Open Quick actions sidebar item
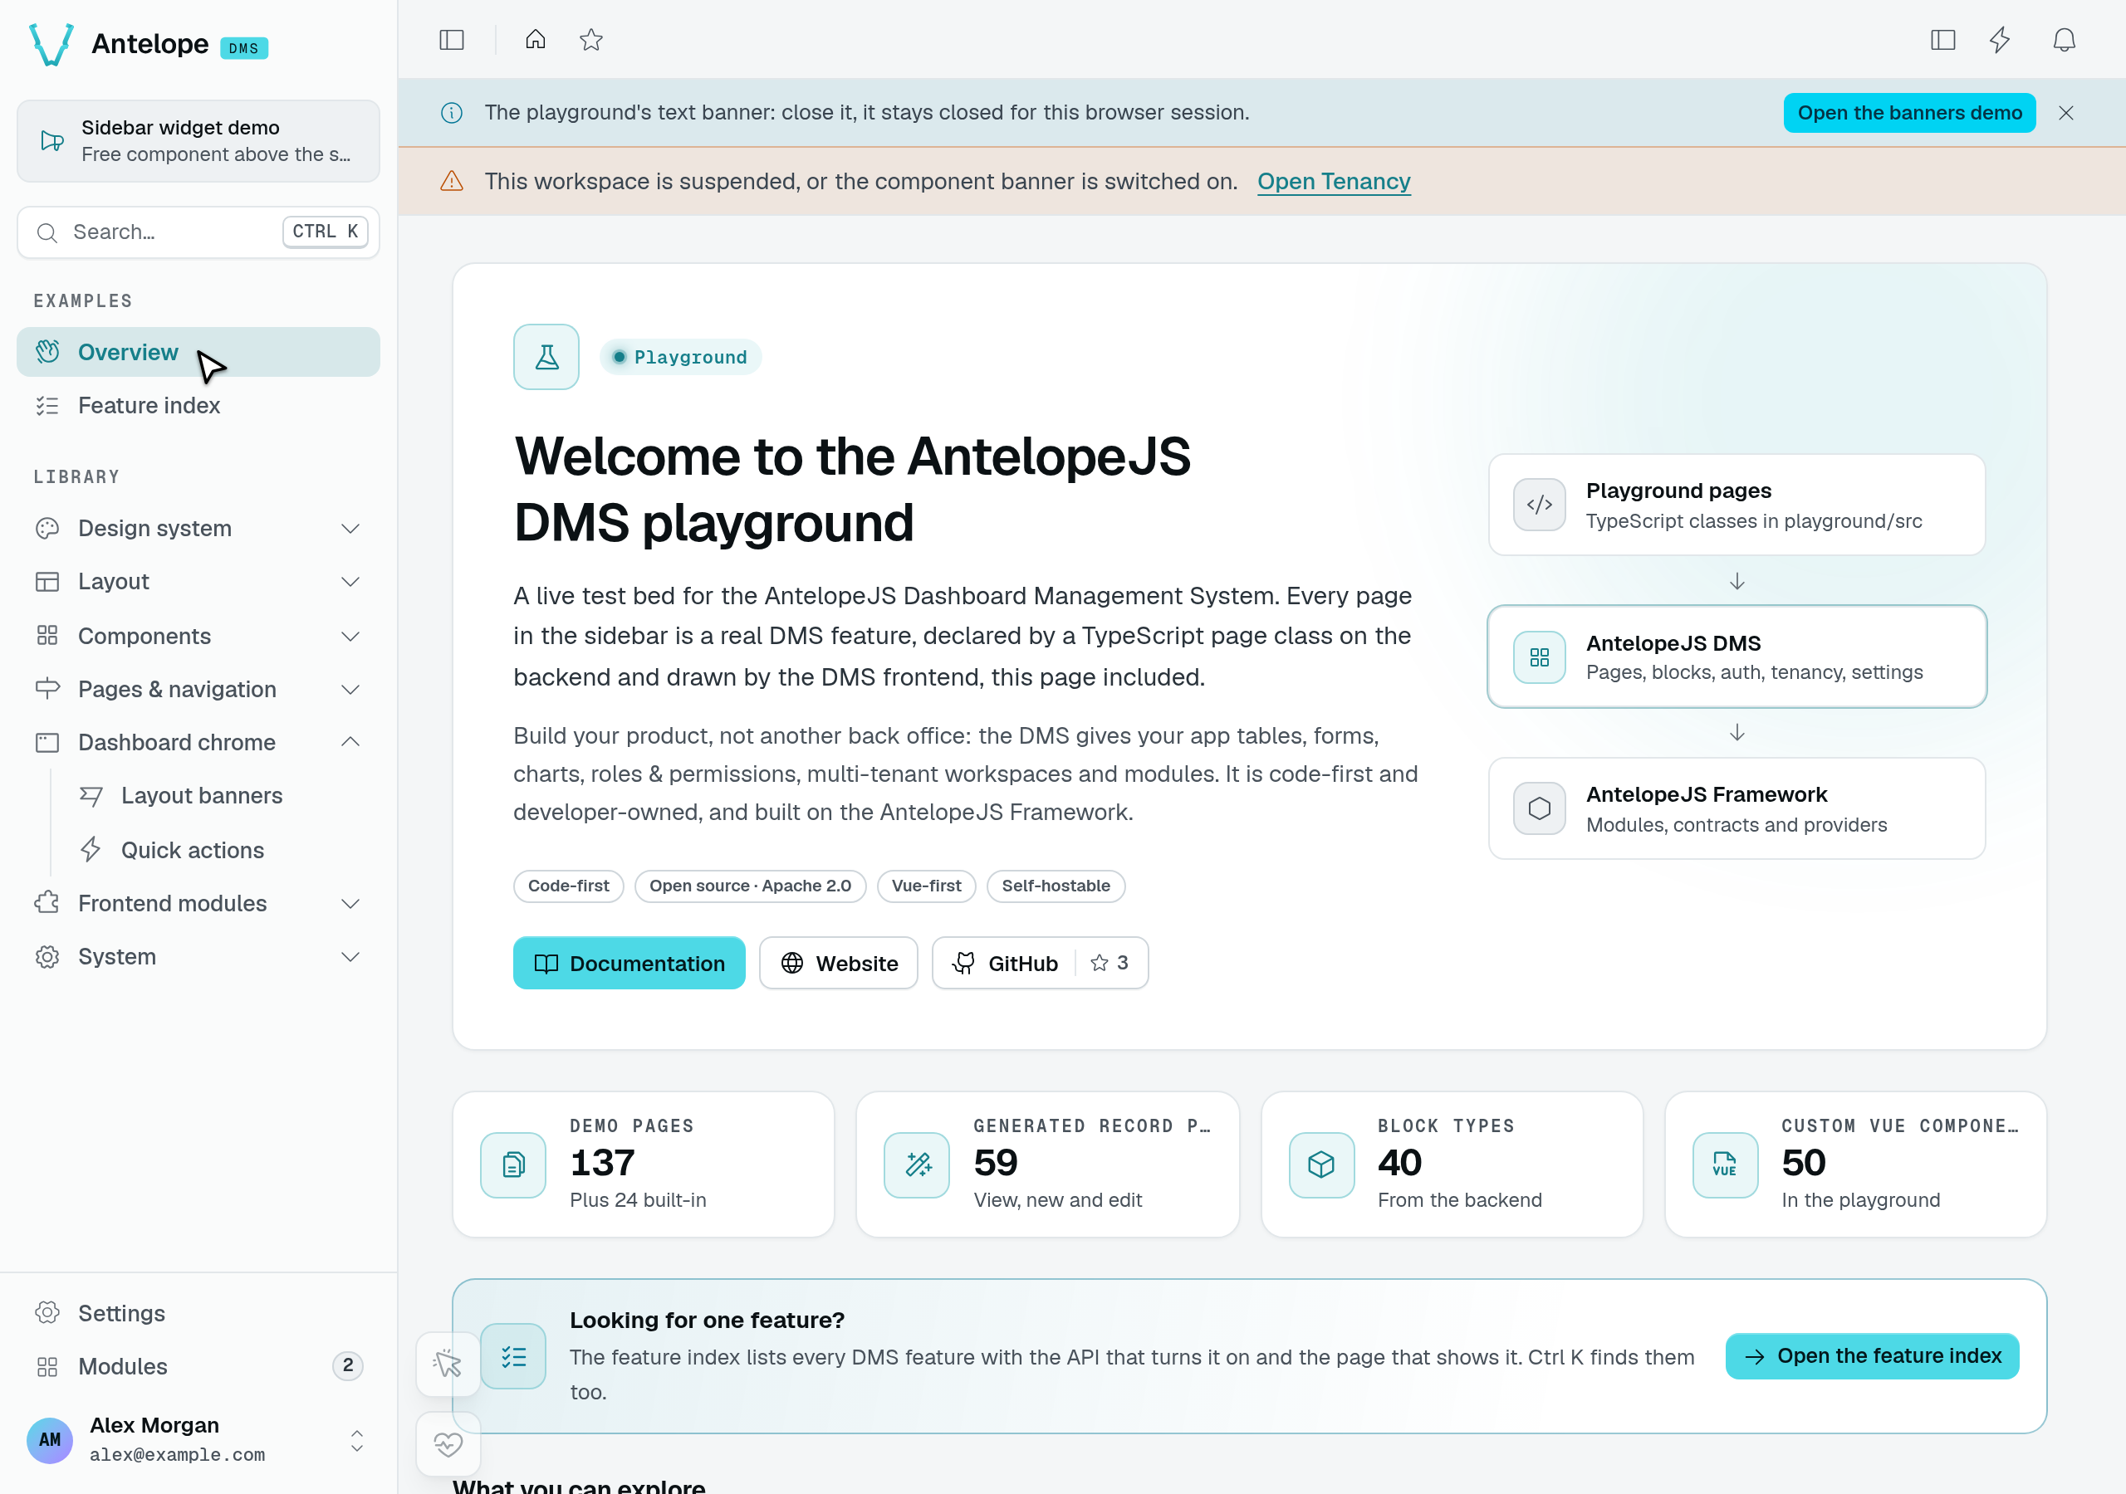The width and height of the screenshot is (2126, 1494). [x=223, y=850]
